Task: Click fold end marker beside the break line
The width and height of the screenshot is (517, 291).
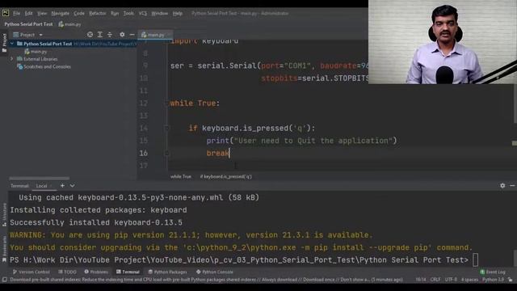Action: tap(166, 153)
